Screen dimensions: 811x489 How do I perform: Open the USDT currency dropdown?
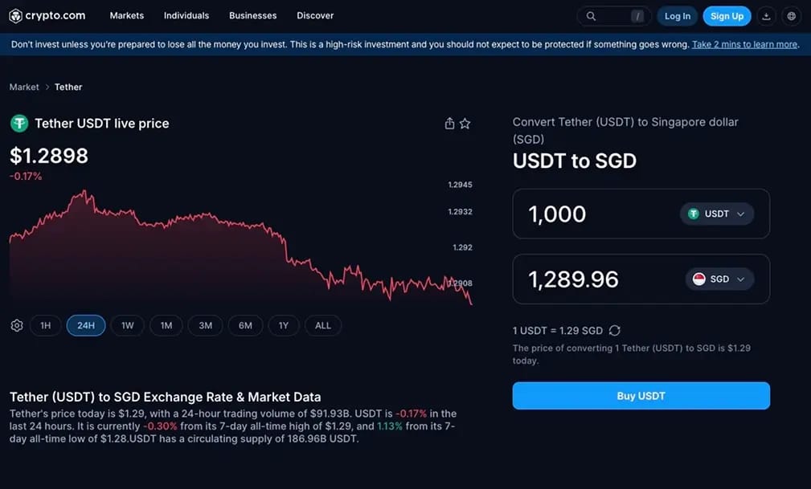coord(717,214)
